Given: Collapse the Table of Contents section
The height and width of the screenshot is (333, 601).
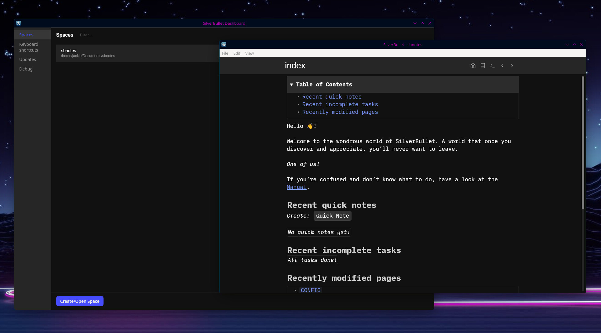Looking at the screenshot, I should (291, 85).
